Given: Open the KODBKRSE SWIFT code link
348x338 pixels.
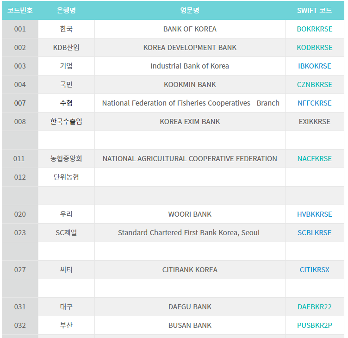Looking at the screenshot, I should [315, 48].
